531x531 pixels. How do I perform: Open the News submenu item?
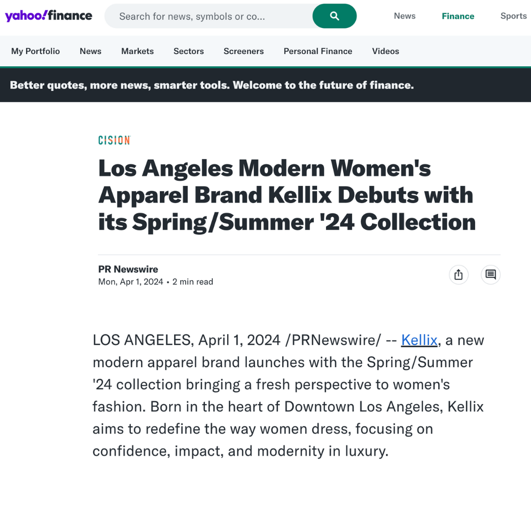90,51
